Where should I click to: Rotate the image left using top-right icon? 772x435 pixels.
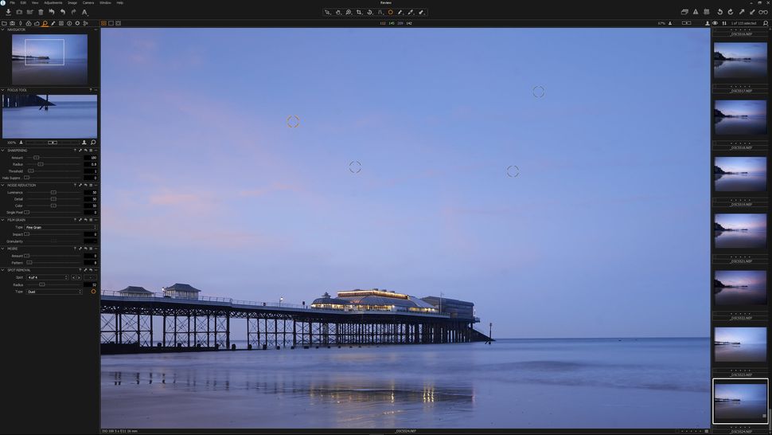(x=719, y=12)
